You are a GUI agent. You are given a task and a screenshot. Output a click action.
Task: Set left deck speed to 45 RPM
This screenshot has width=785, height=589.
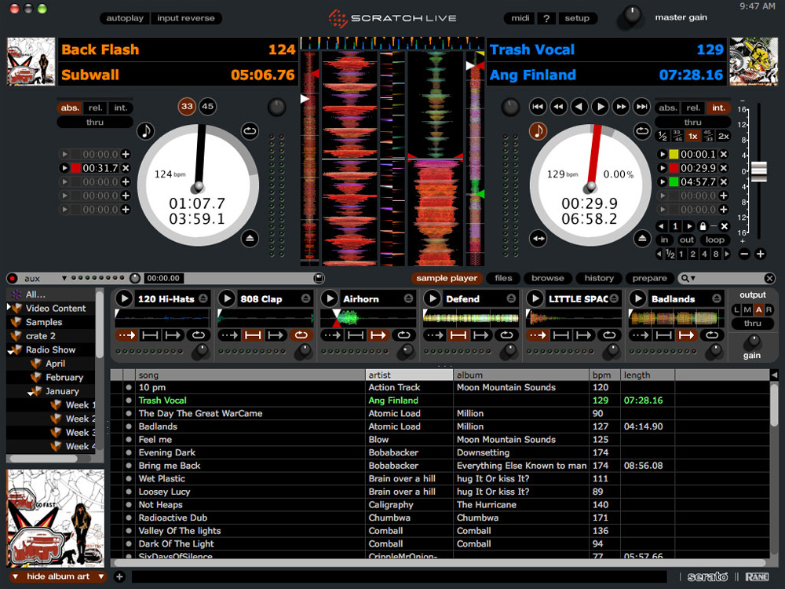[208, 106]
